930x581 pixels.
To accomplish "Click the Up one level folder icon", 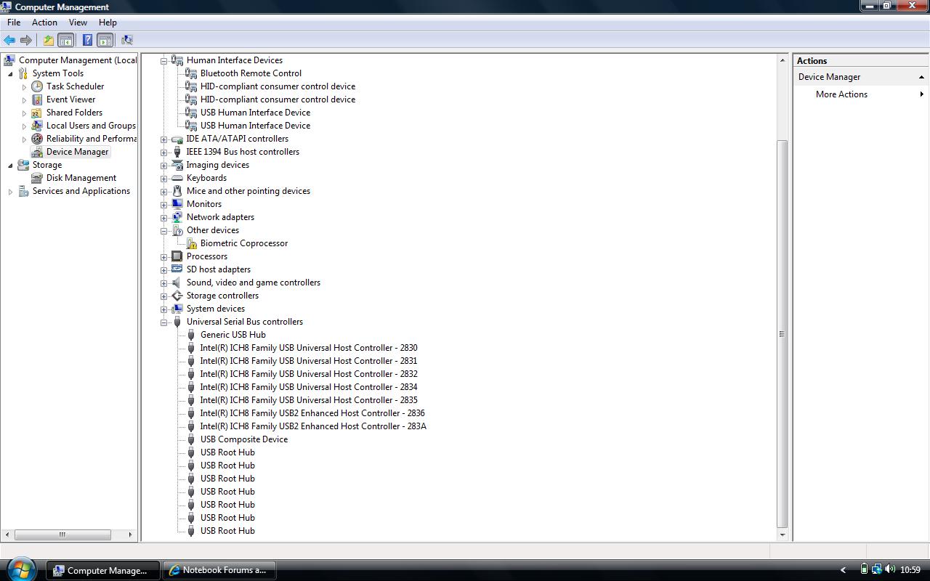I will pos(48,40).
